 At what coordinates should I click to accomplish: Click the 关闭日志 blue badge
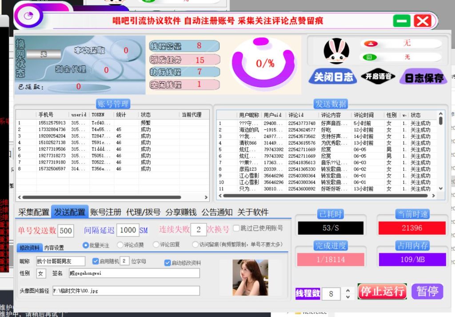(x=333, y=77)
